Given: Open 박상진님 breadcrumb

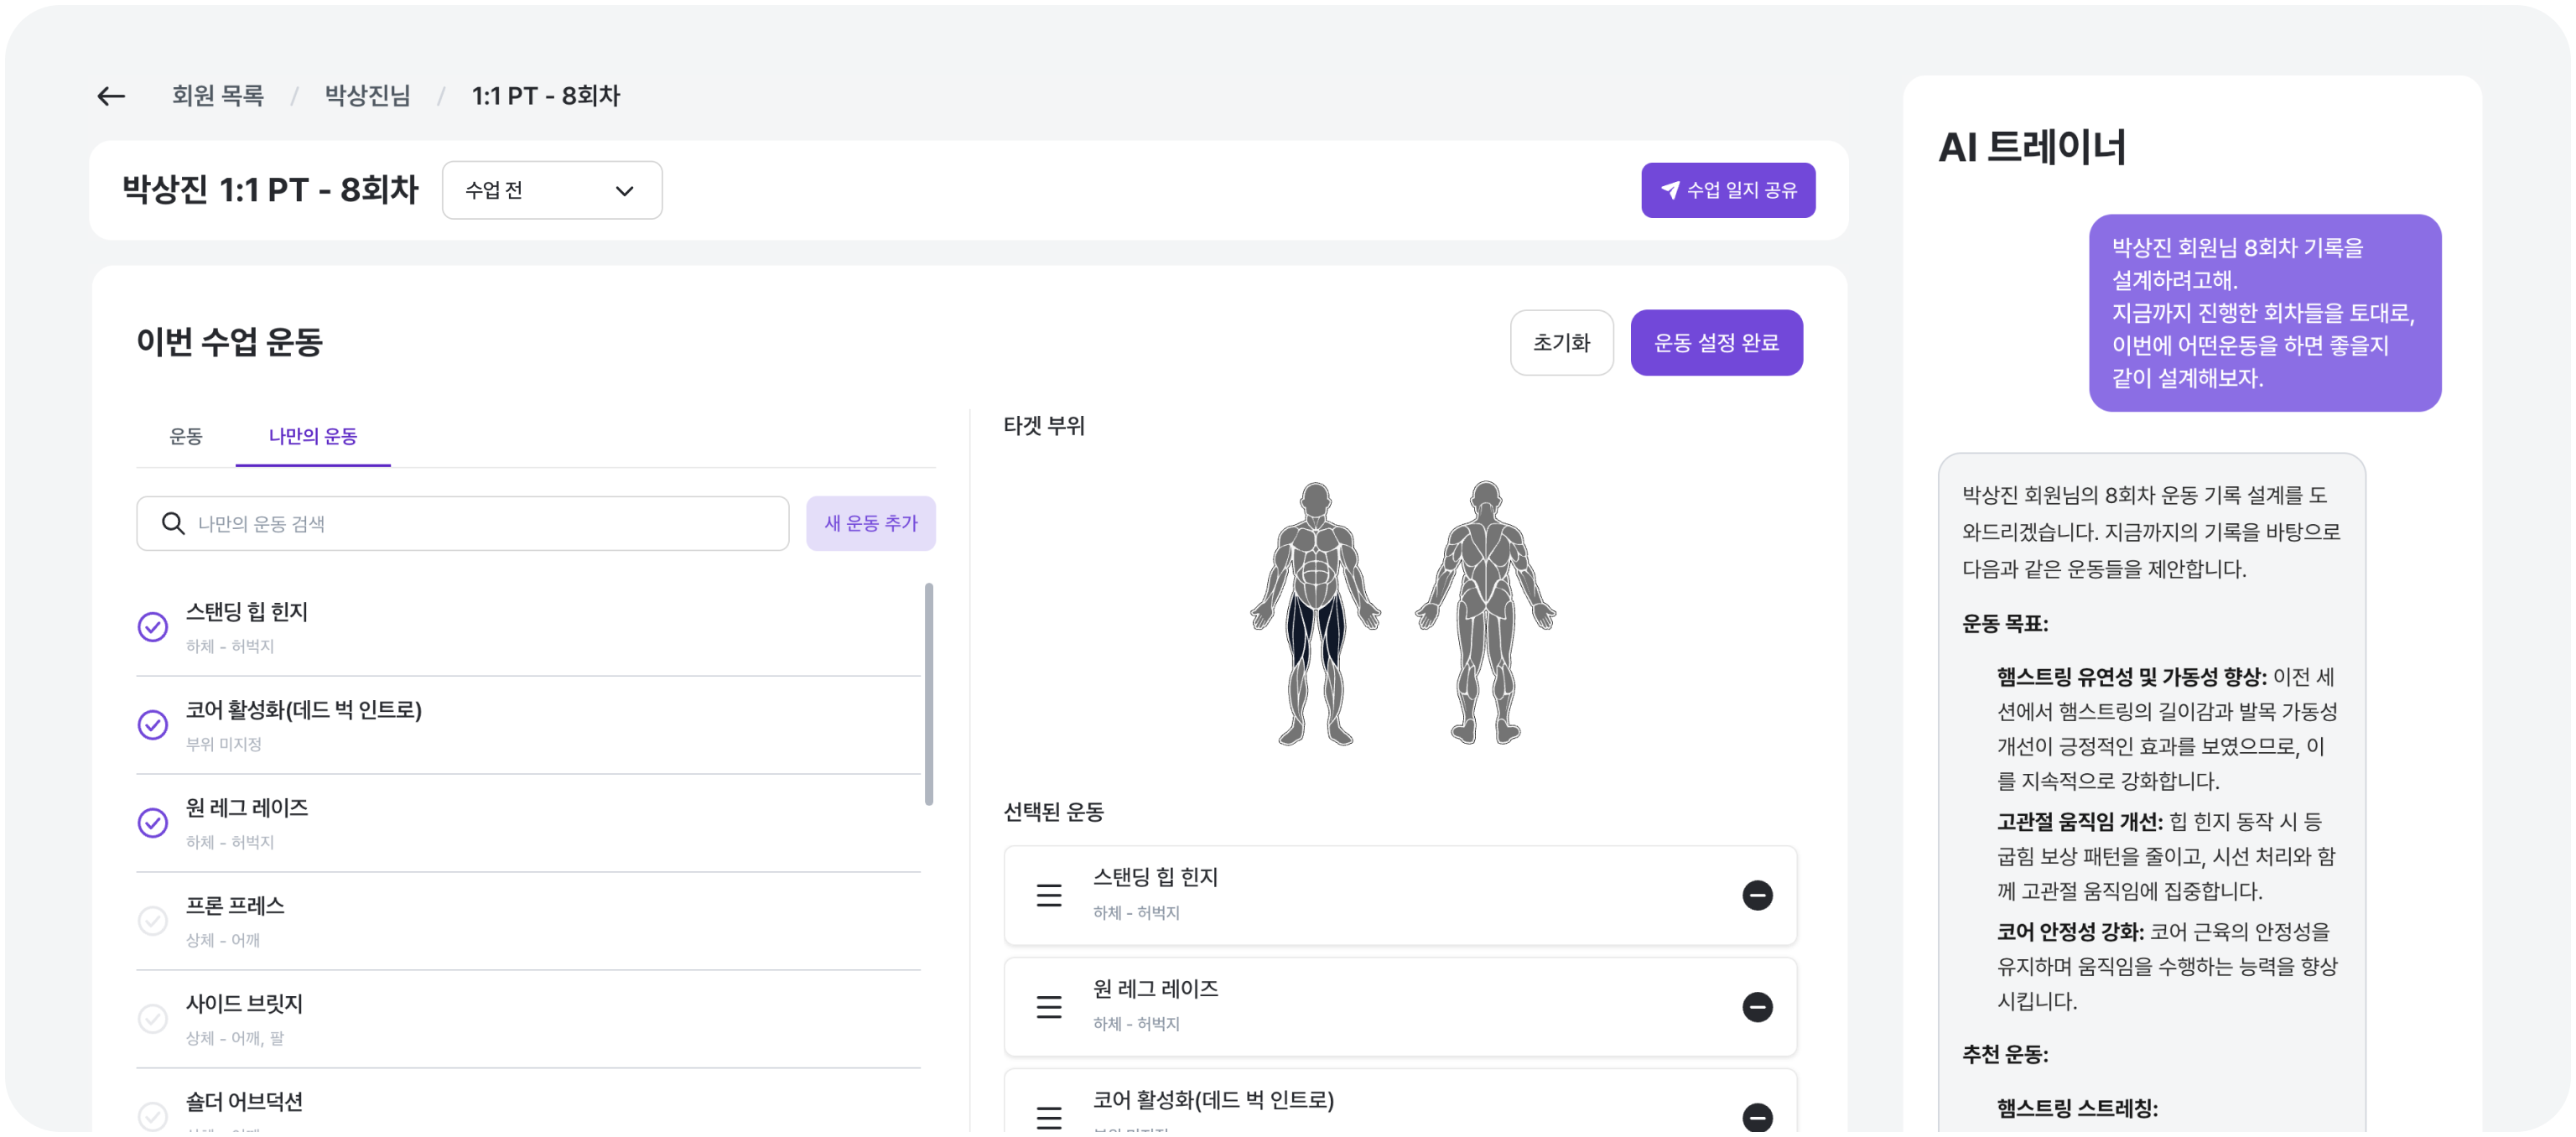Looking at the screenshot, I should (368, 96).
